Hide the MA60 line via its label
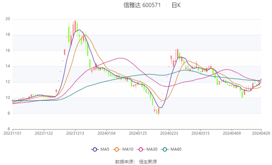 pos(176,149)
